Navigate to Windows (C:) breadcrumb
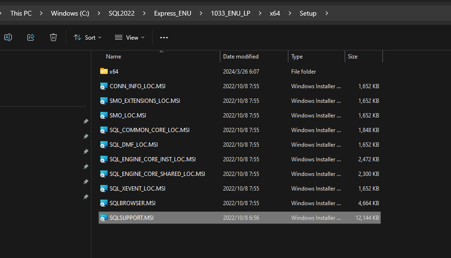451x258 pixels. point(70,13)
